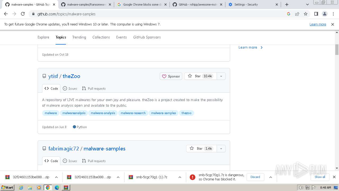Open the Trending navigation item
339x191 pixels.
pyautogui.click(x=79, y=37)
